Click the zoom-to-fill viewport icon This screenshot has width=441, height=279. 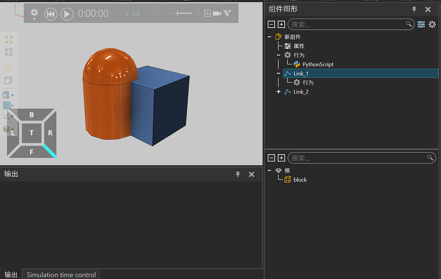9,52
